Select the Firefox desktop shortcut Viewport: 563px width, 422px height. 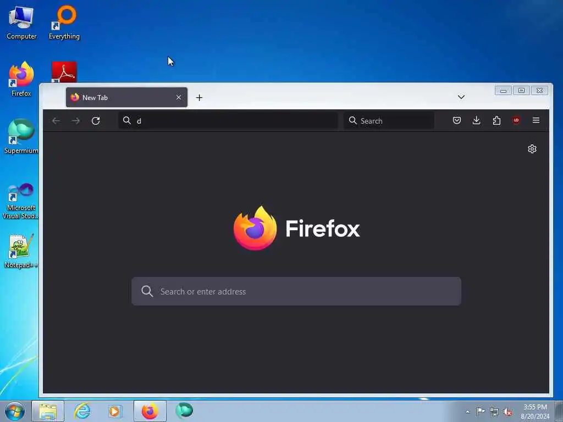[x=21, y=79]
